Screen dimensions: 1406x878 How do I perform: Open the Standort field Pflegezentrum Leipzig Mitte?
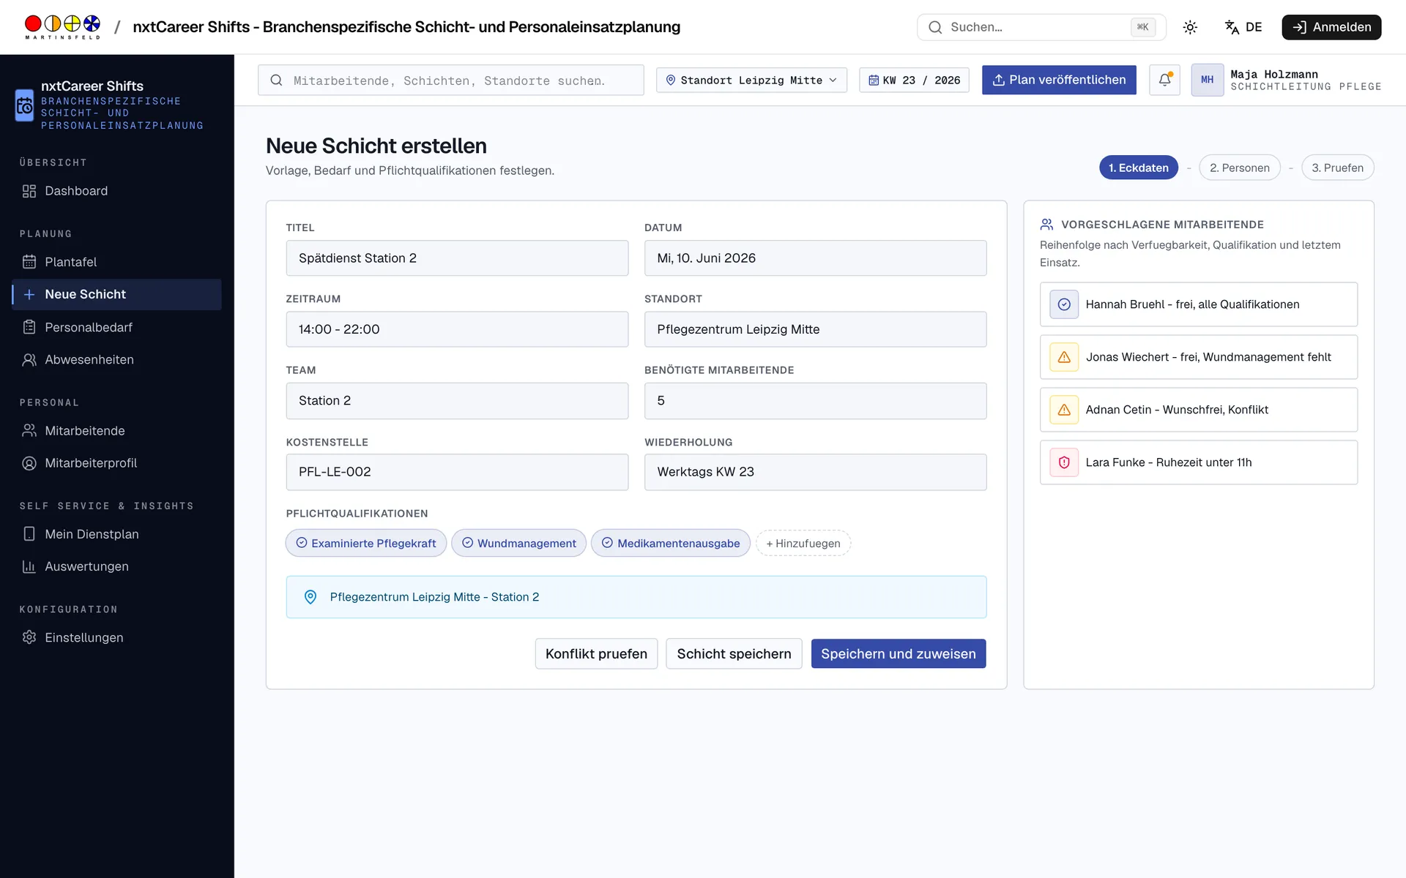pos(816,329)
